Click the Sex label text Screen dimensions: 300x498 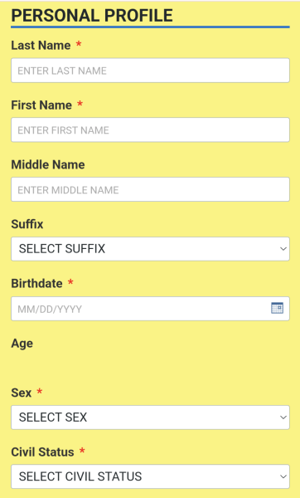point(22,393)
